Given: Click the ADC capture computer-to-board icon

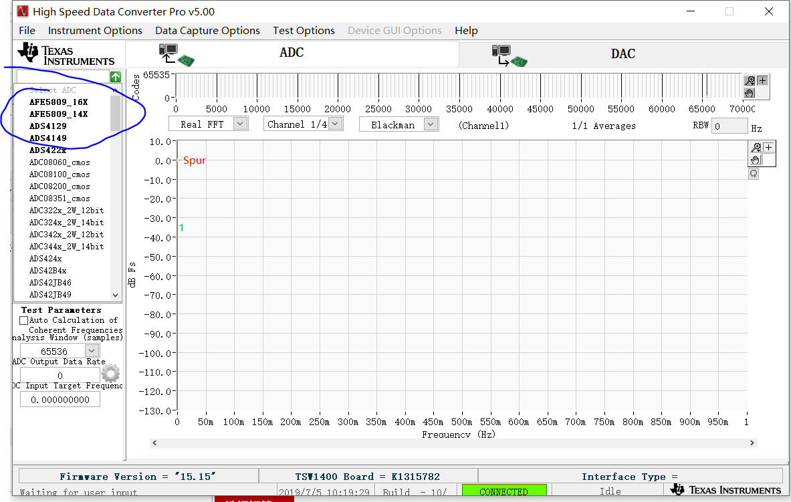Looking at the screenshot, I should pyautogui.click(x=177, y=55).
